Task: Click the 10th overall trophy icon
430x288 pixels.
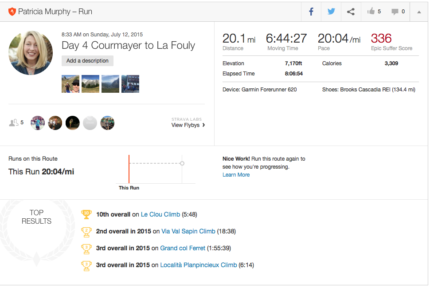Action: pyautogui.click(x=86, y=214)
